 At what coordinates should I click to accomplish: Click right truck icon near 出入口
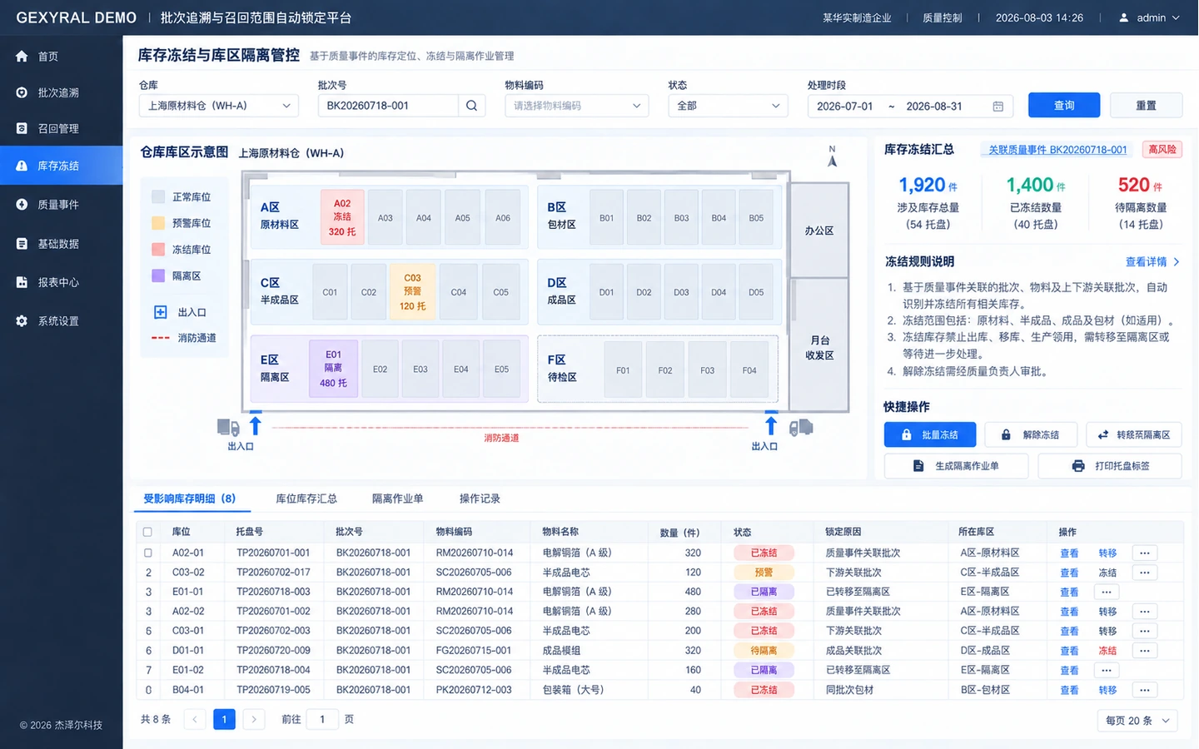[801, 428]
